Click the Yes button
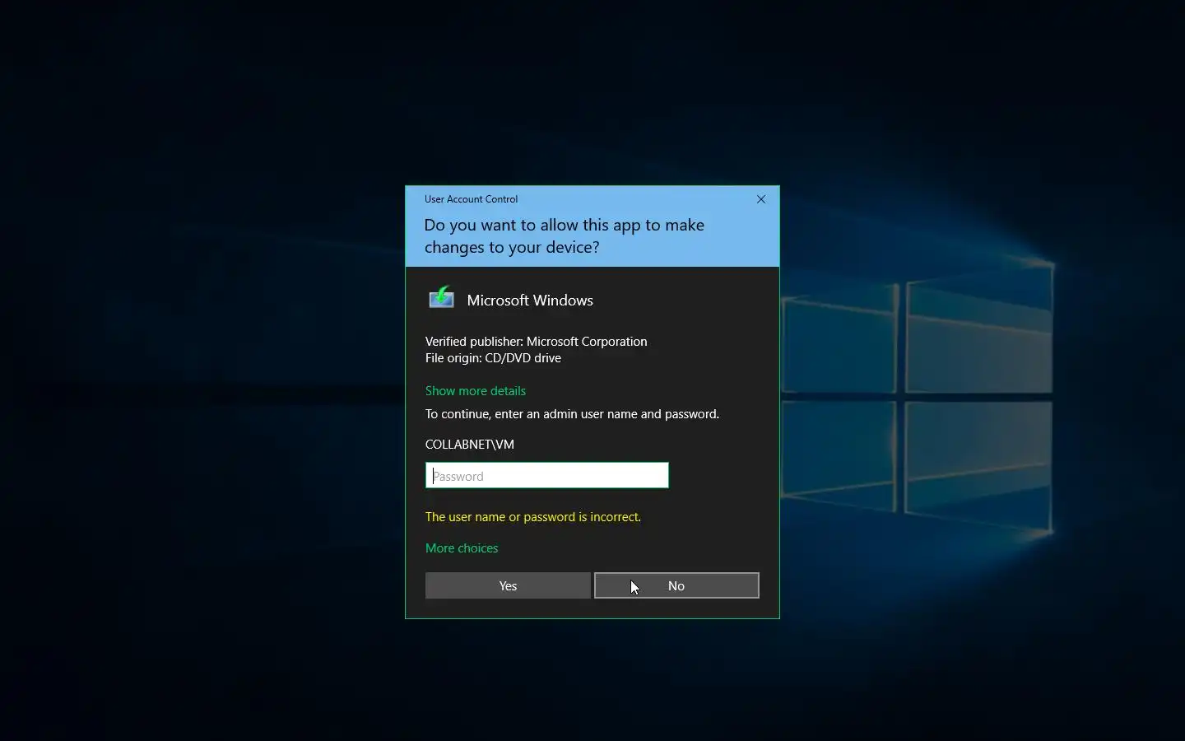The image size is (1185, 741). pyautogui.click(x=508, y=585)
